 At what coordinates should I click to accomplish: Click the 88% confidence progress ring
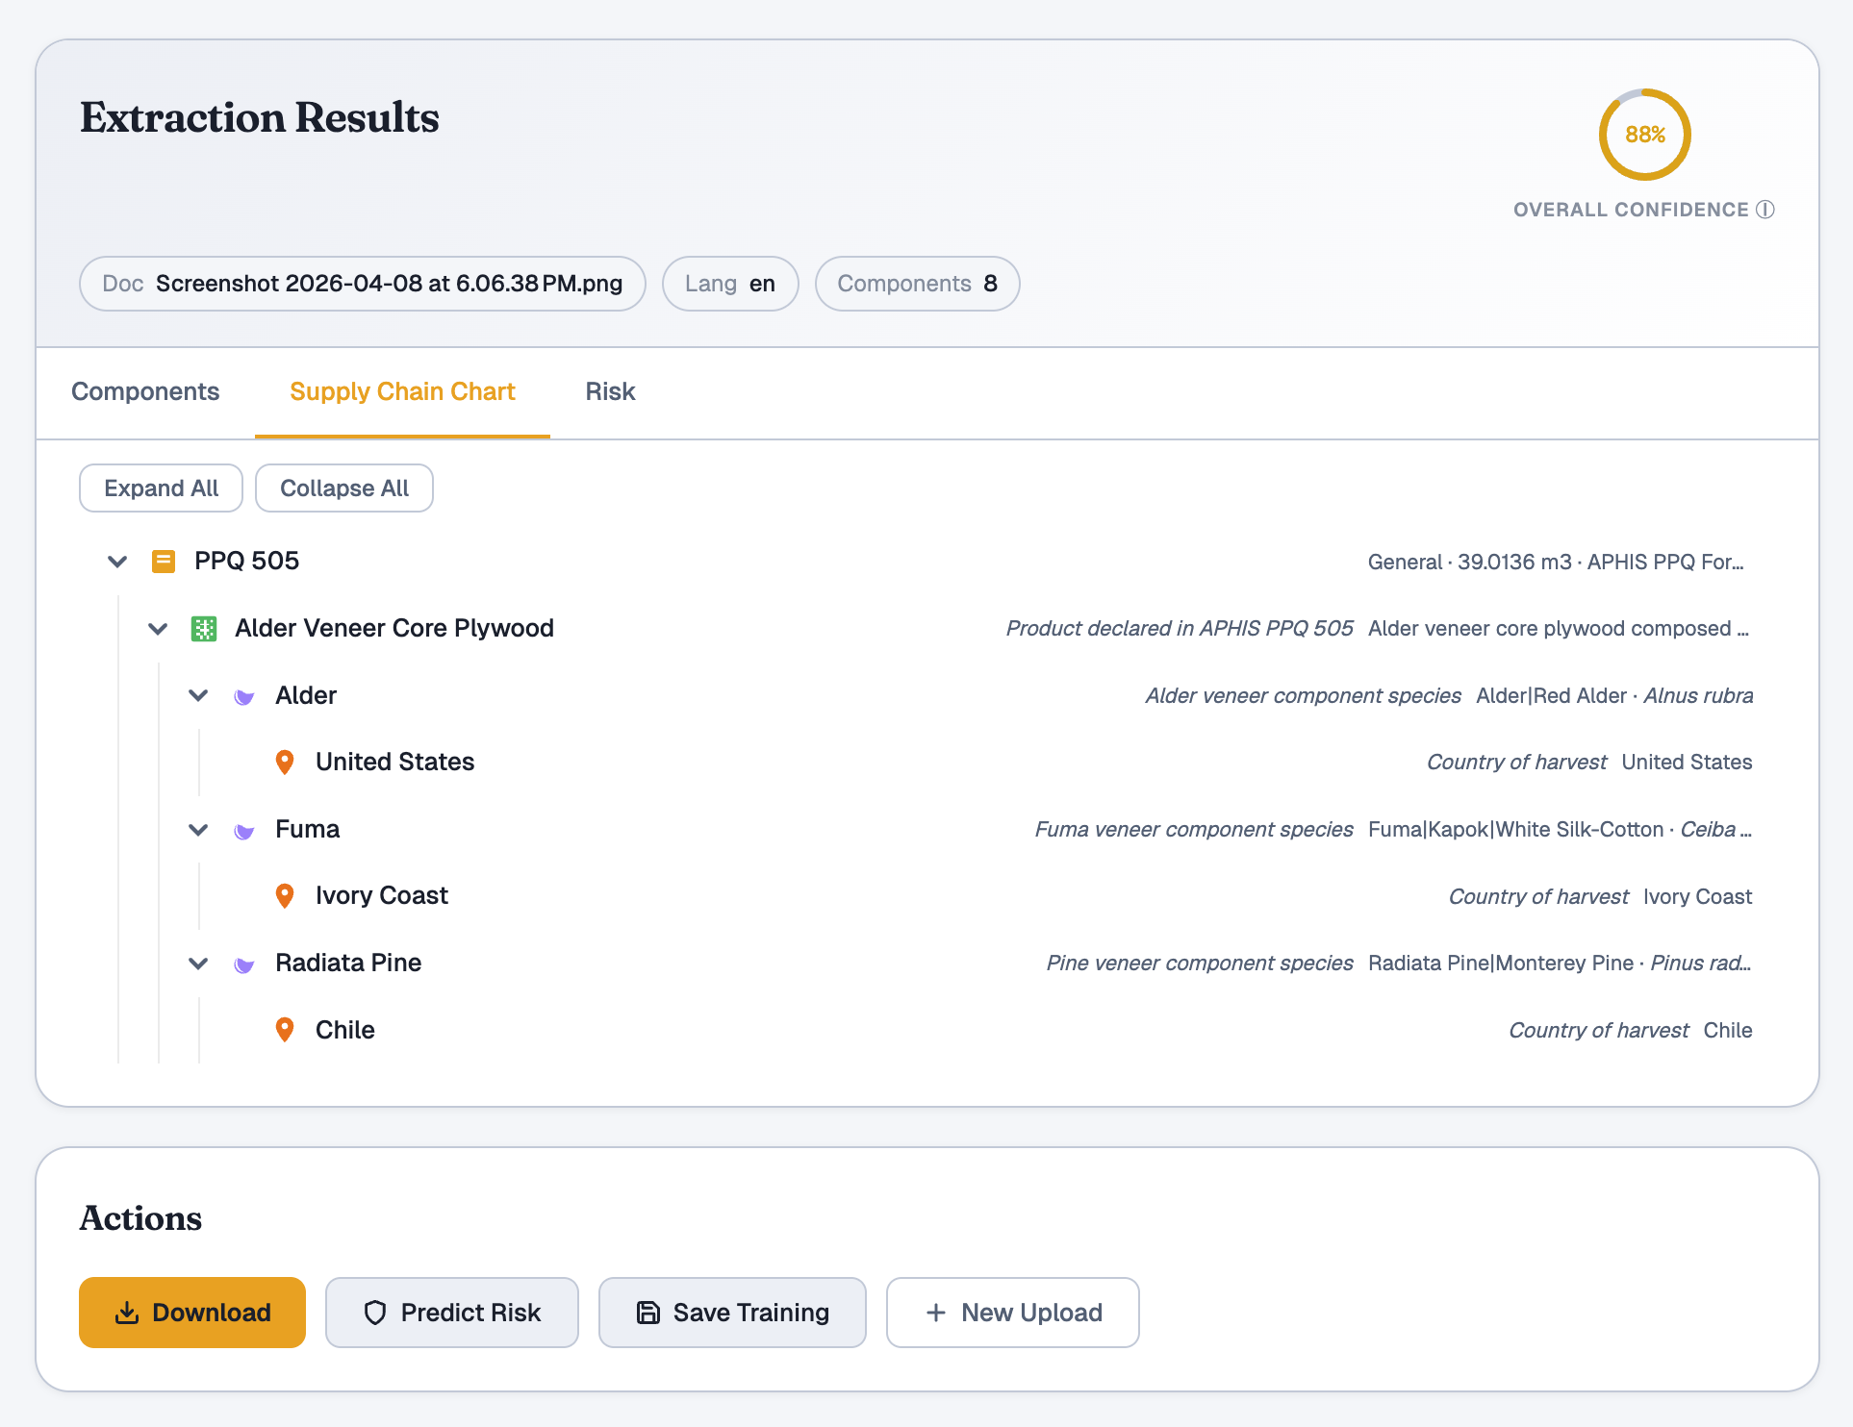pos(1644,135)
